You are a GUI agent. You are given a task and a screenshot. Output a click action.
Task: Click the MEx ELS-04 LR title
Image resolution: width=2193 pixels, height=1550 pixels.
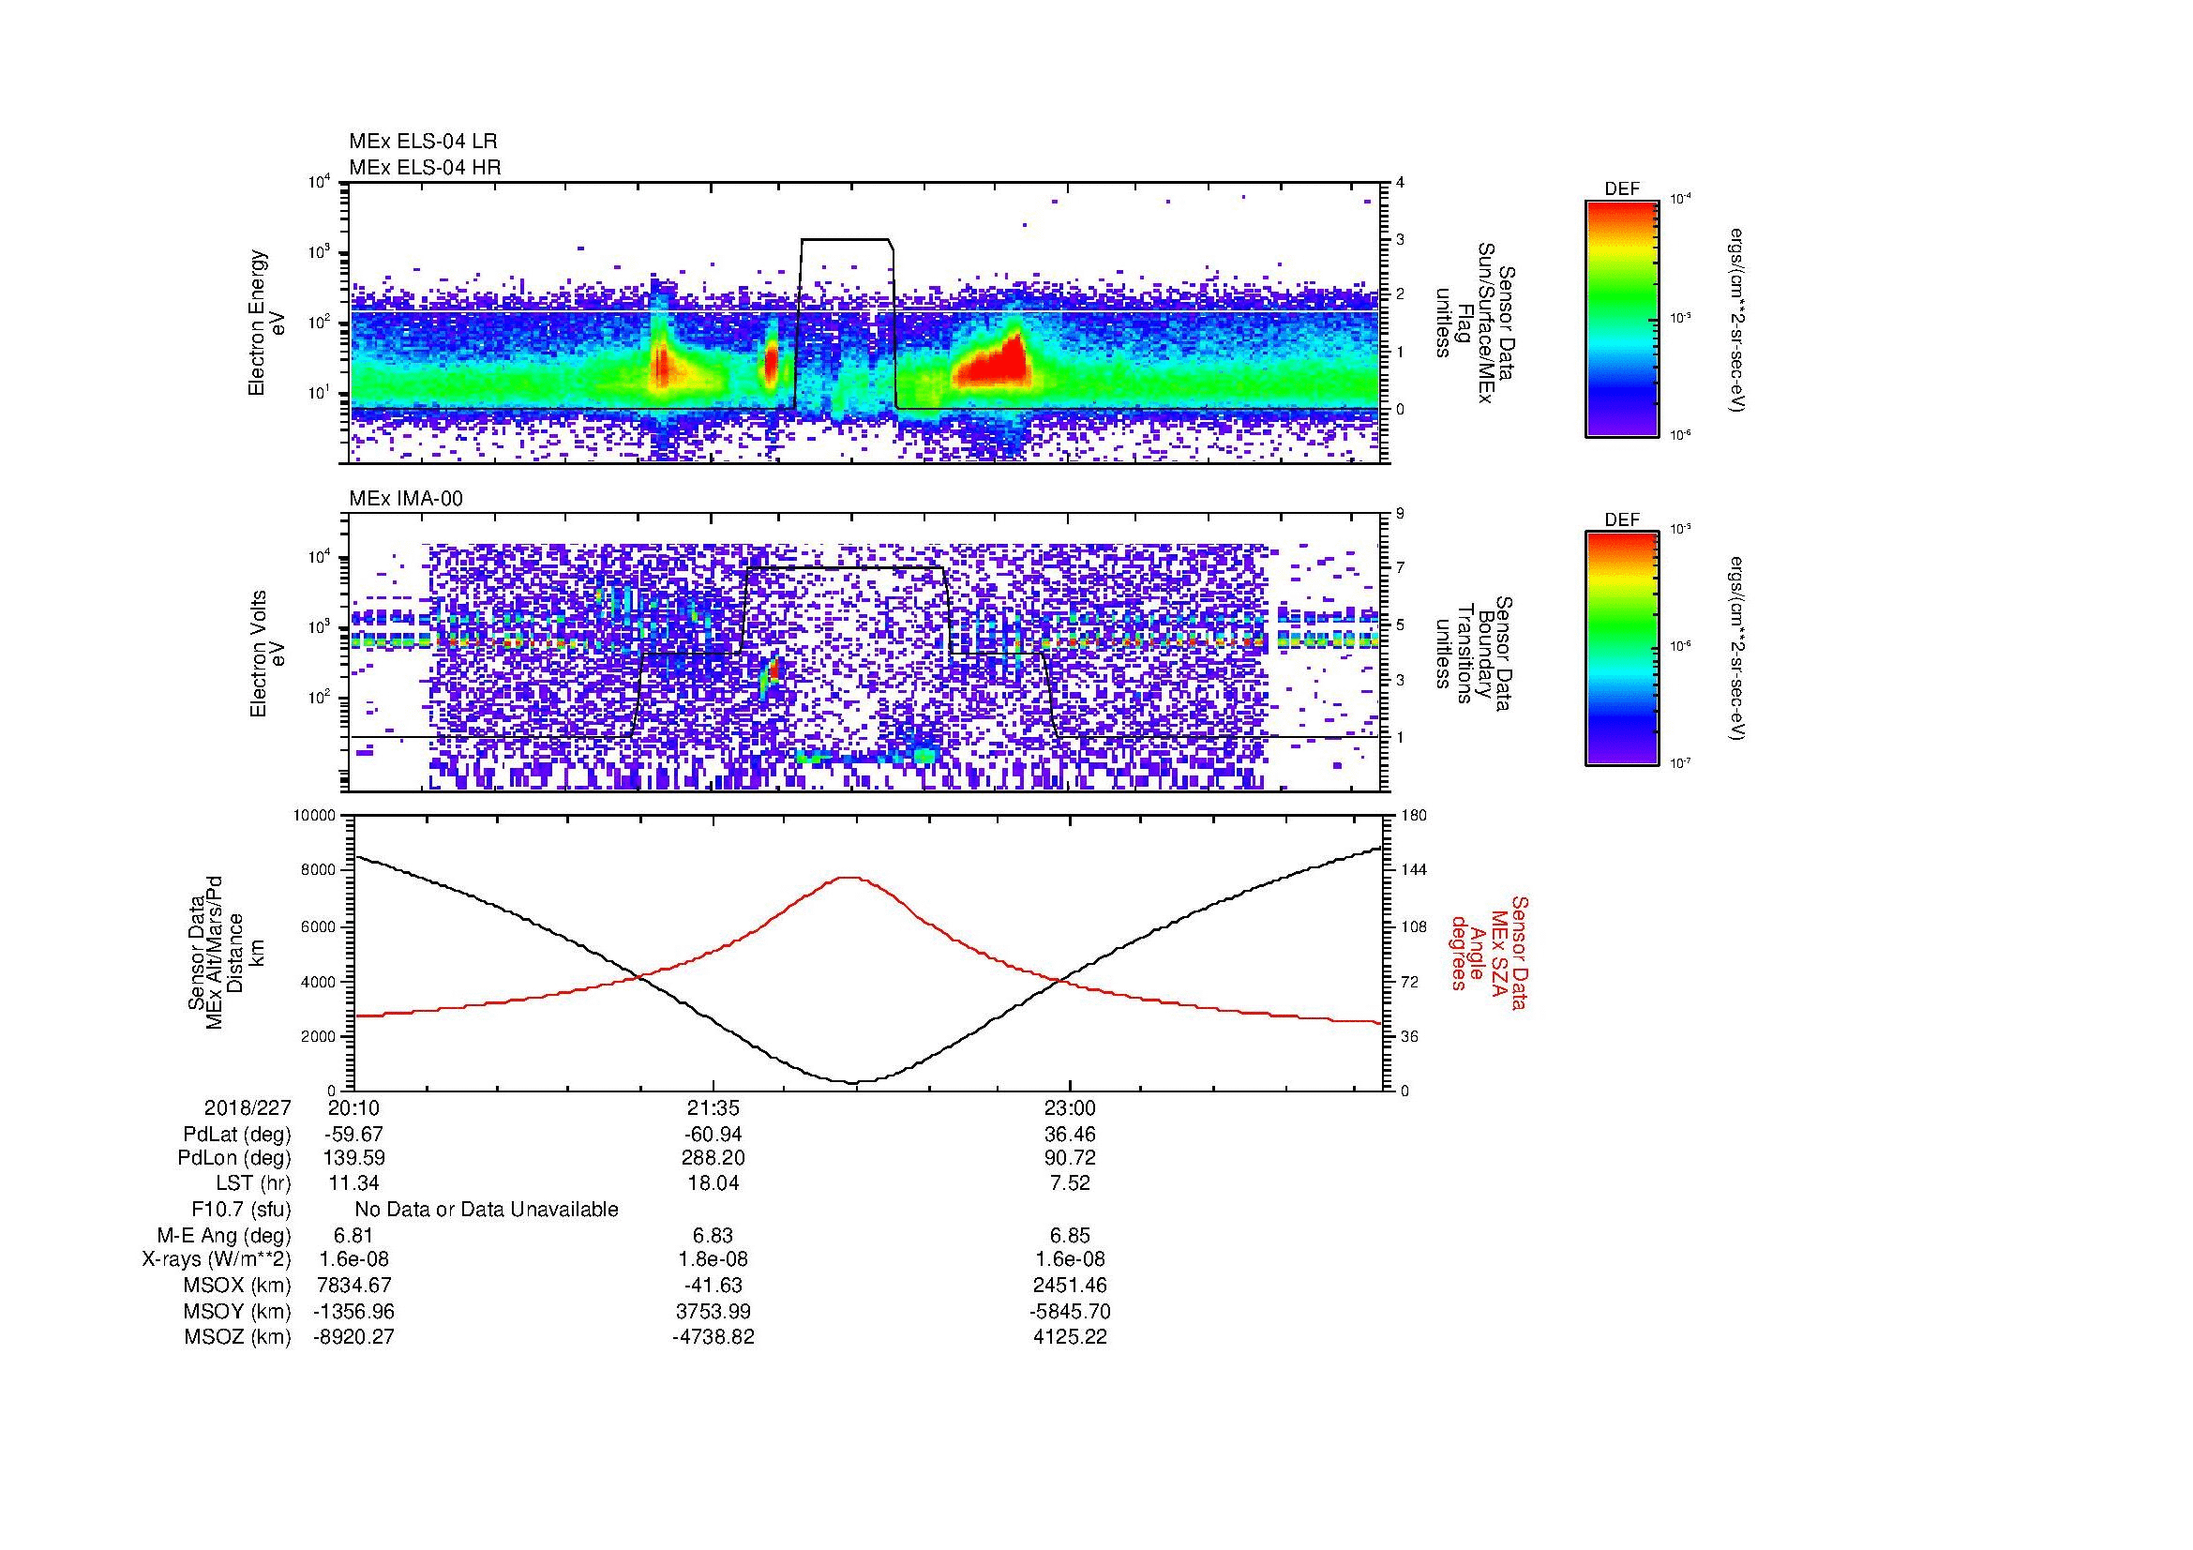423,142
